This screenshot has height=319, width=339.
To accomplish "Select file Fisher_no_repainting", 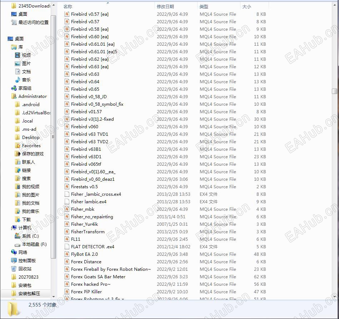I will (92, 217).
